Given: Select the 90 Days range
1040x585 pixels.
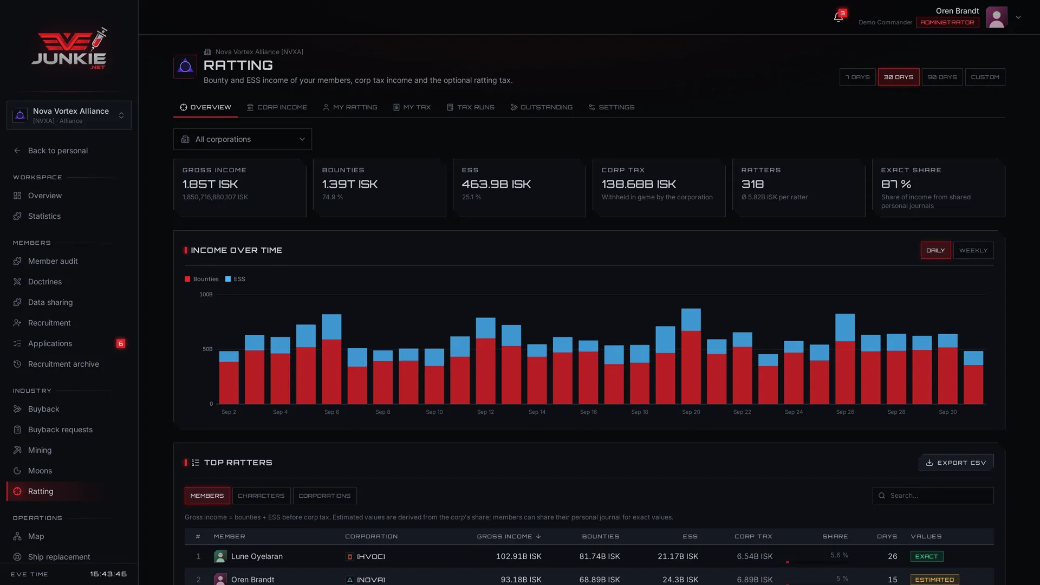Looking at the screenshot, I should (942, 77).
